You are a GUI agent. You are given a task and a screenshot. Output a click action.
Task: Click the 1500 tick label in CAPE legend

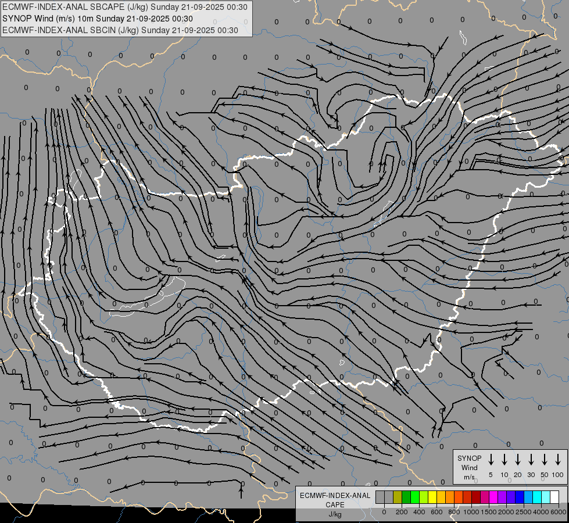[489, 512]
